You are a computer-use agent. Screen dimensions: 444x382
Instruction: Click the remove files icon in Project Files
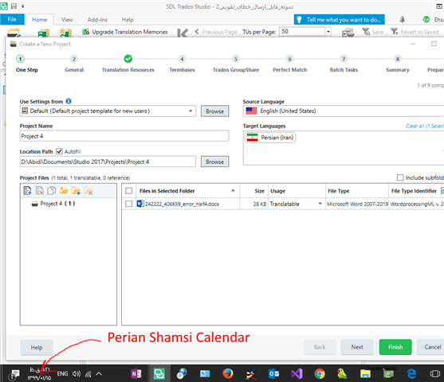[40, 191]
